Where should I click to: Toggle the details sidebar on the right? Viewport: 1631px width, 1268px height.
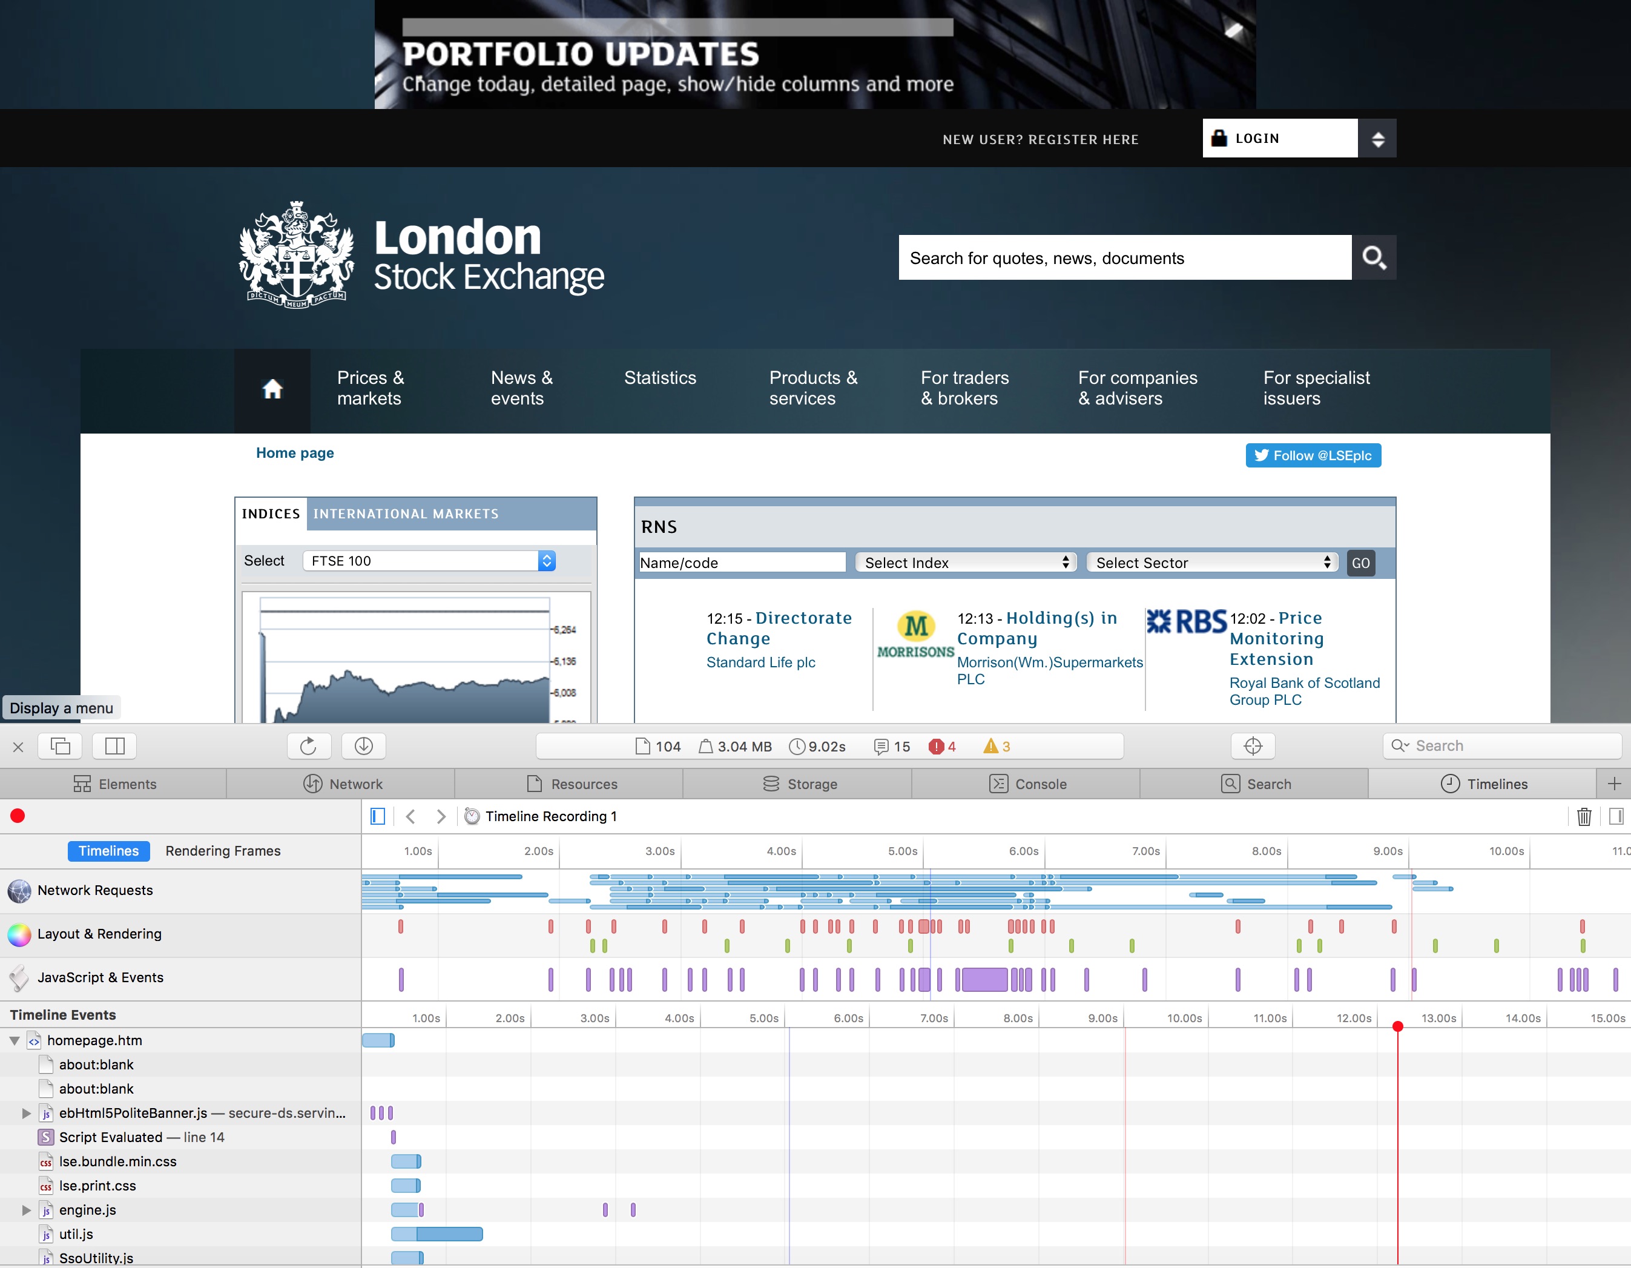[x=1616, y=816]
